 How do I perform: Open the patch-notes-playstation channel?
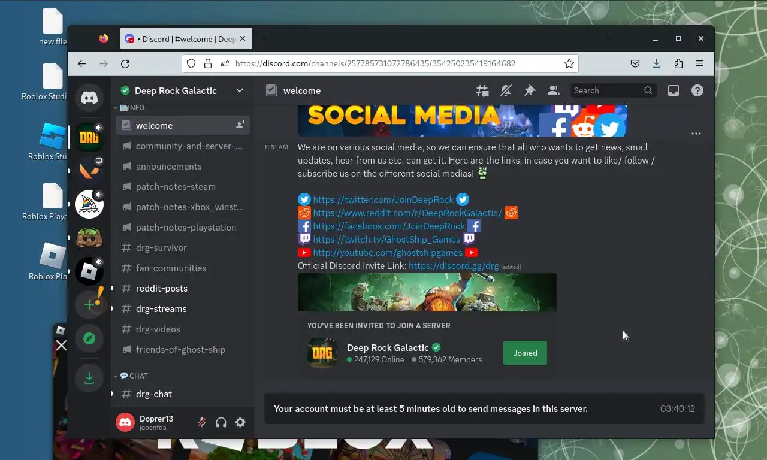click(183, 227)
